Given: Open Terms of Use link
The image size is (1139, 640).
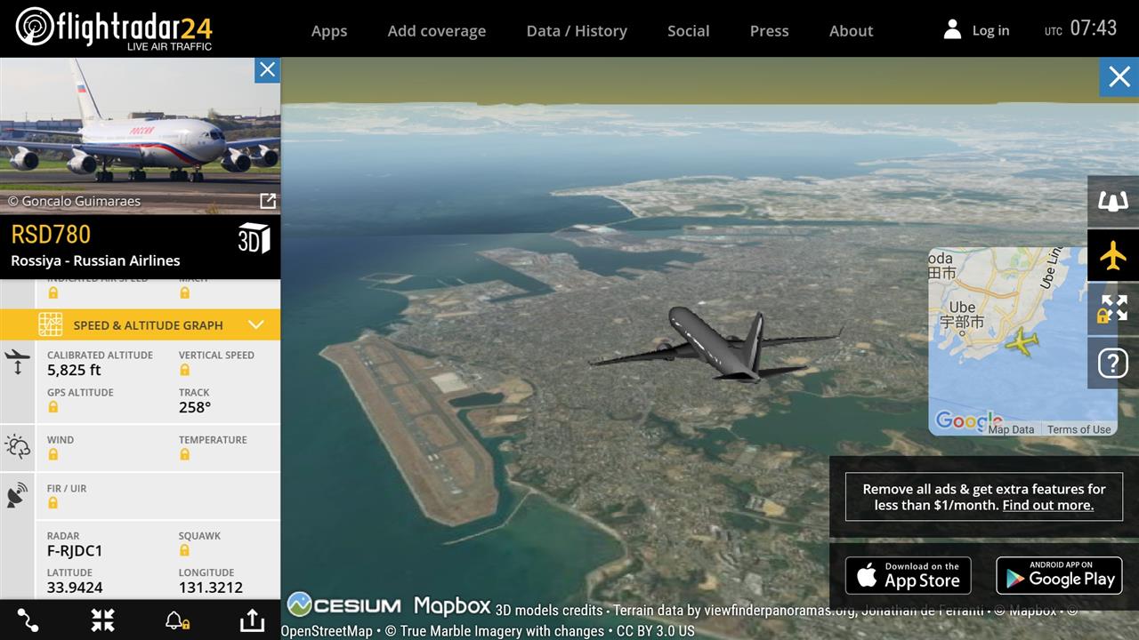Looking at the screenshot, I should 1078,429.
